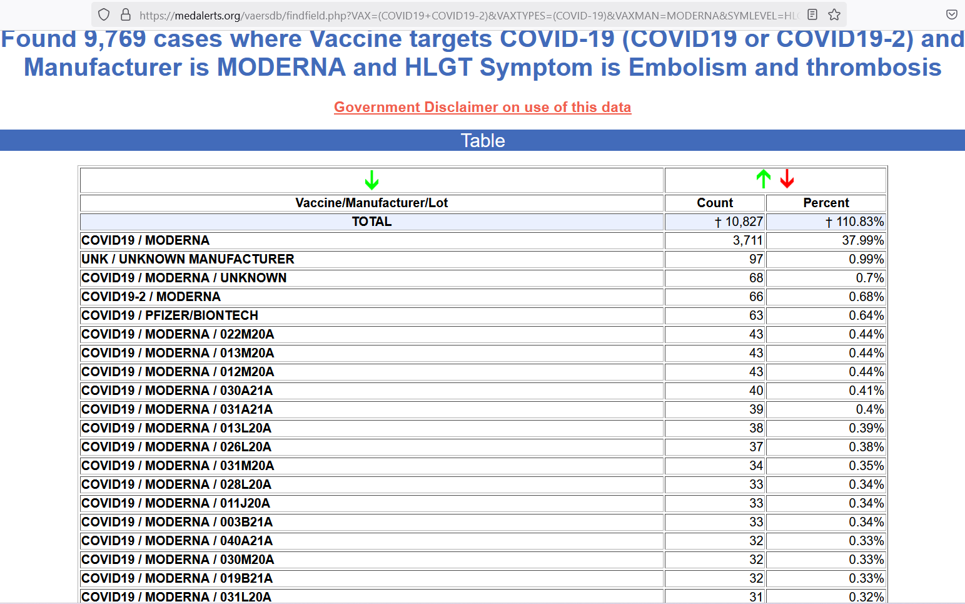
Task: Click the count 97 cell
Action: tap(715, 259)
